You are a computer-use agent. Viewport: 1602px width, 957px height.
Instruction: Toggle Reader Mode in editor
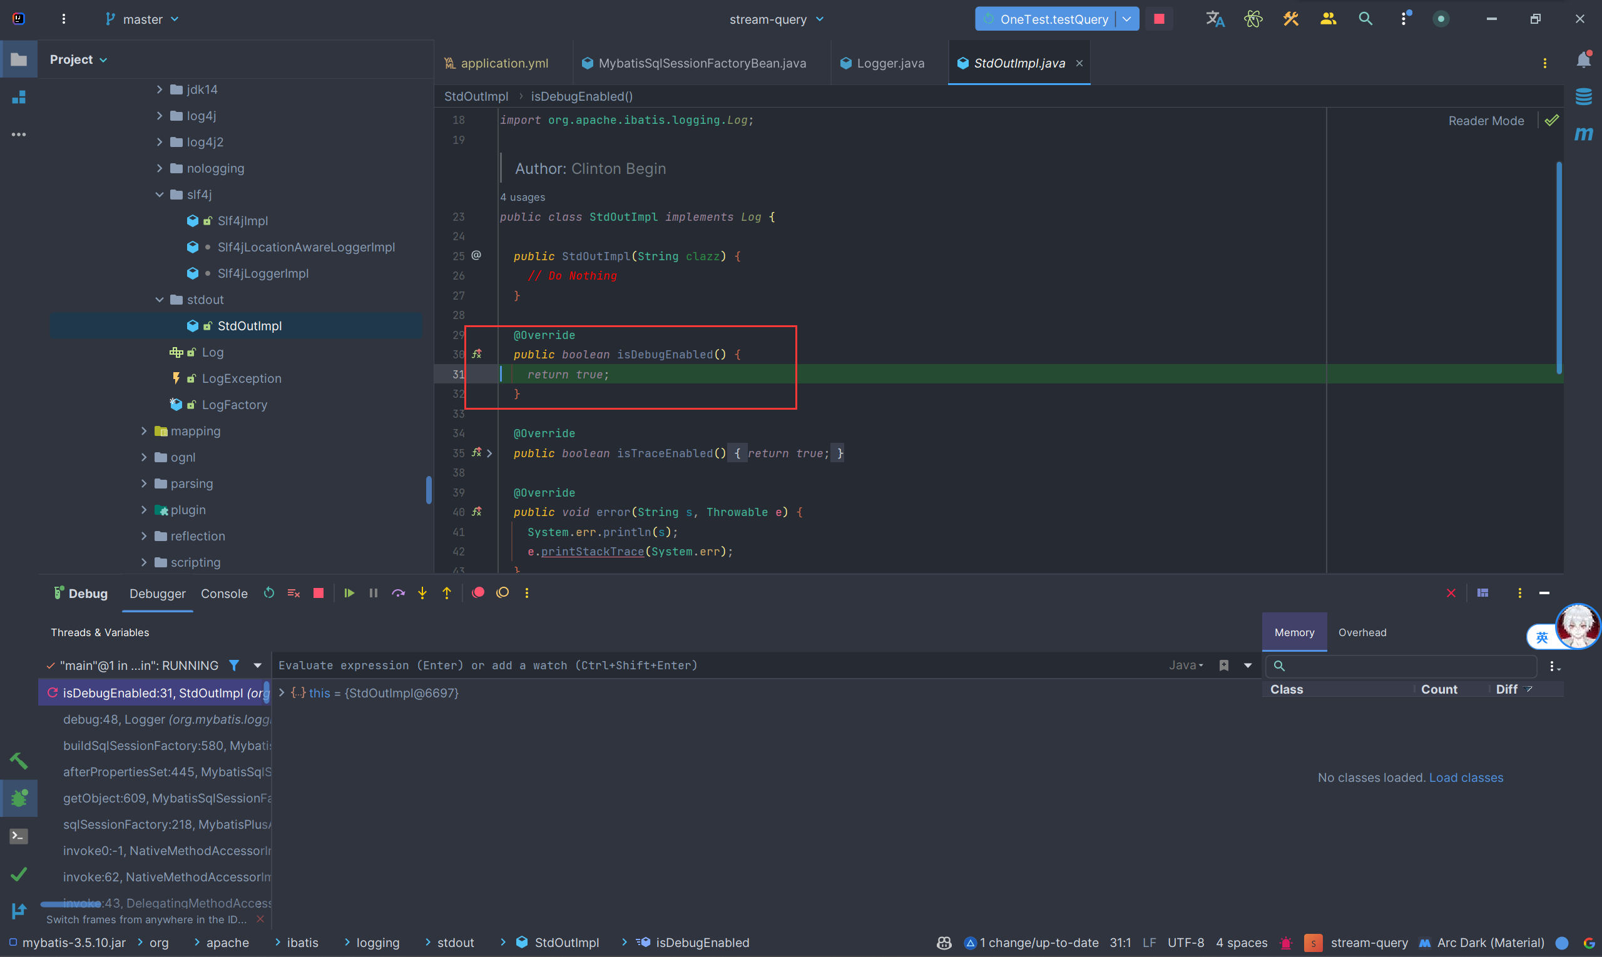1486,121
